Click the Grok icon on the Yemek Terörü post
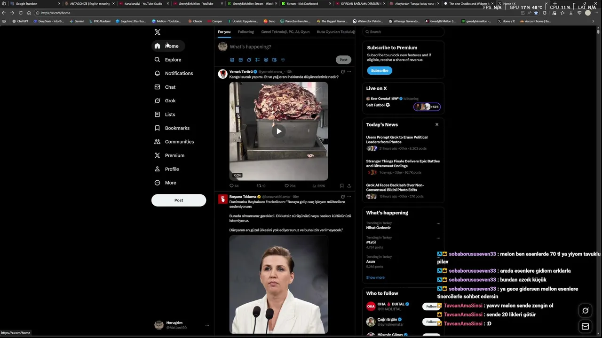602x338 pixels. click(342, 72)
